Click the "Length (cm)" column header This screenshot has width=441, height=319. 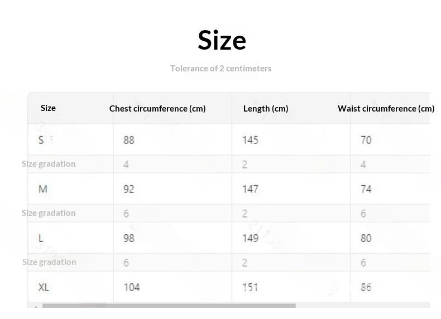(x=266, y=109)
